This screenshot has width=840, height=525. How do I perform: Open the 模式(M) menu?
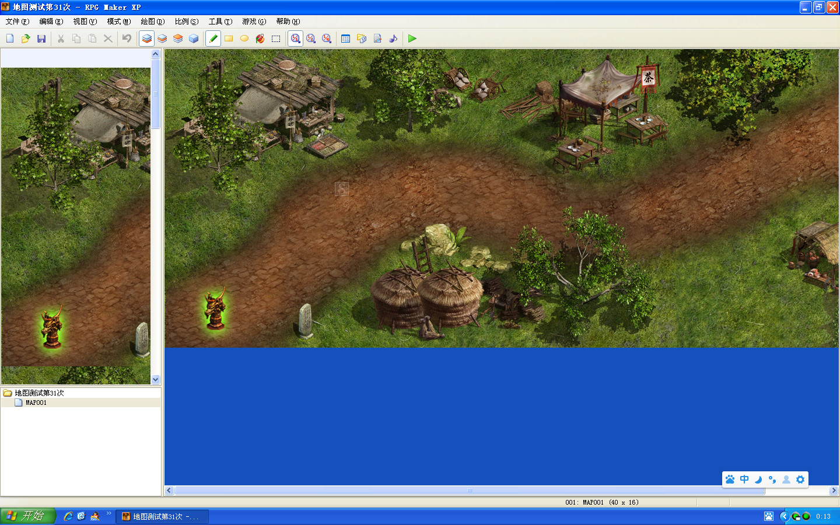[x=119, y=22]
